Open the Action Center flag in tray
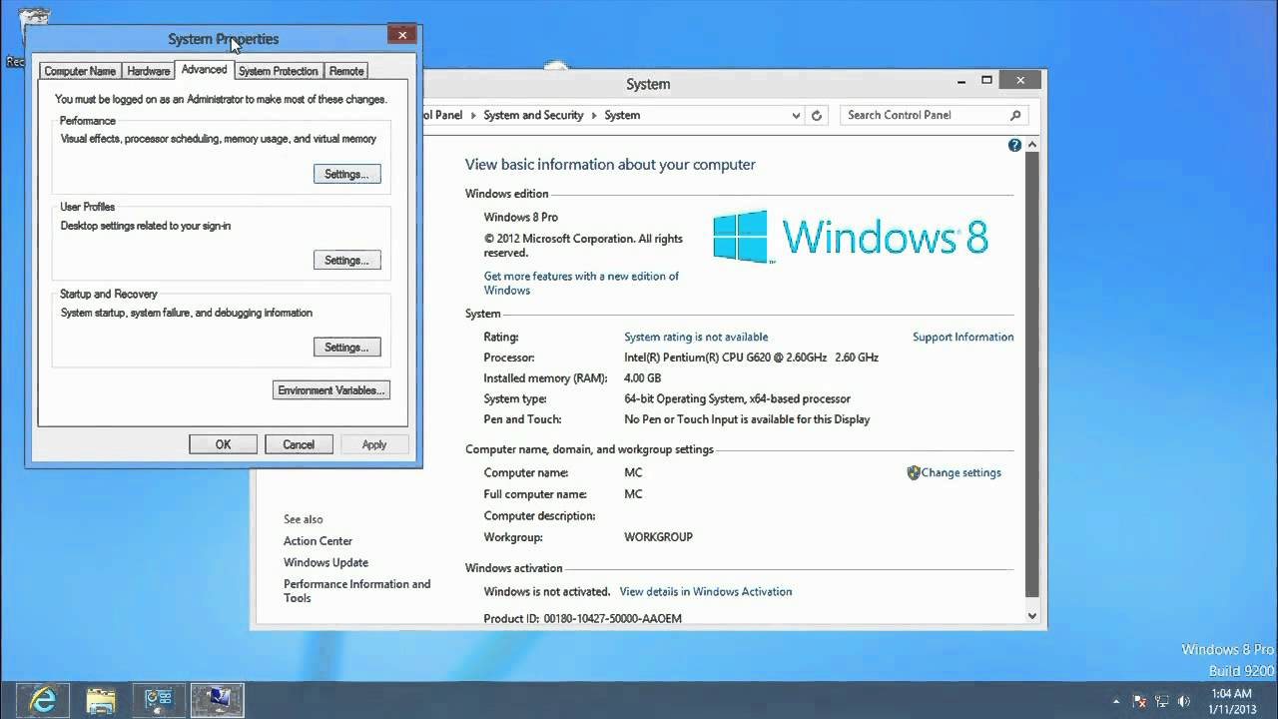Screen dimensions: 1278x719 [x=1139, y=700]
